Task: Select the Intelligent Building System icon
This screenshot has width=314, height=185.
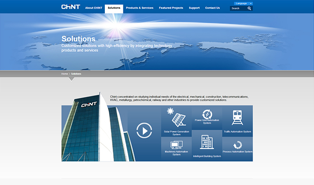Action: click(207, 143)
